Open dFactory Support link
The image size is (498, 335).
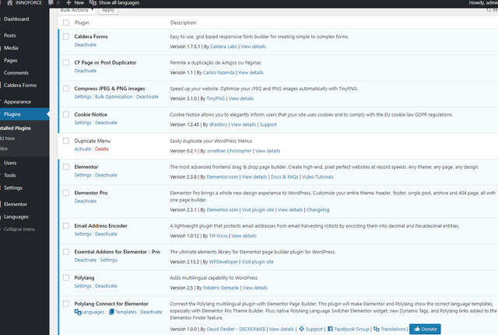(268, 124)
